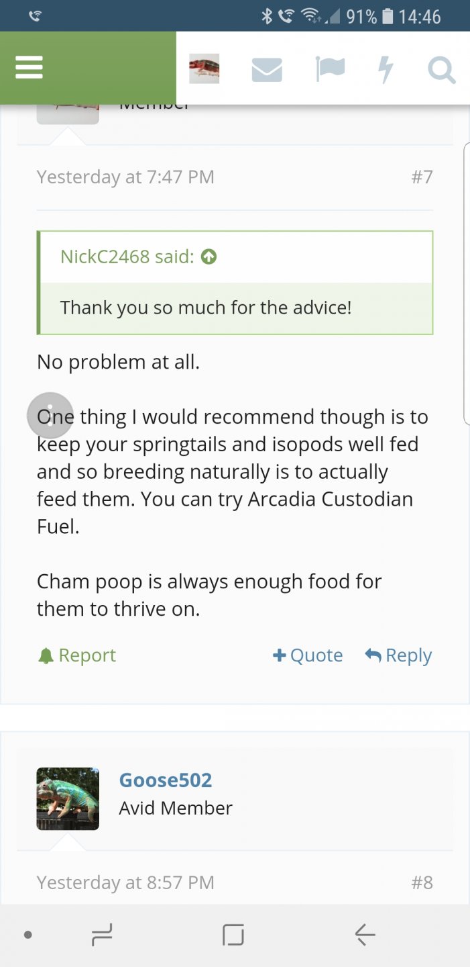Open permalink #7
Viewport: 470px width, 967px height.
coord(422,177)
